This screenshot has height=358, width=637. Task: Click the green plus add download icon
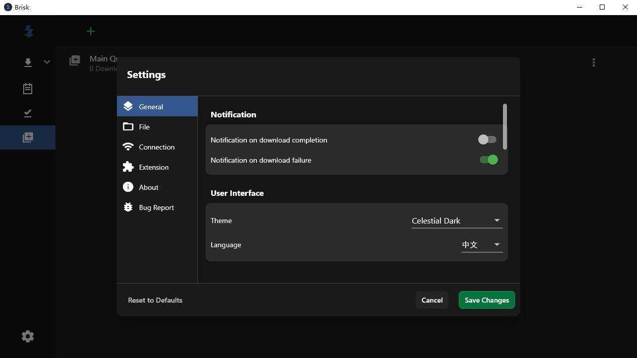pyautogui.click(x=91, y=31)
